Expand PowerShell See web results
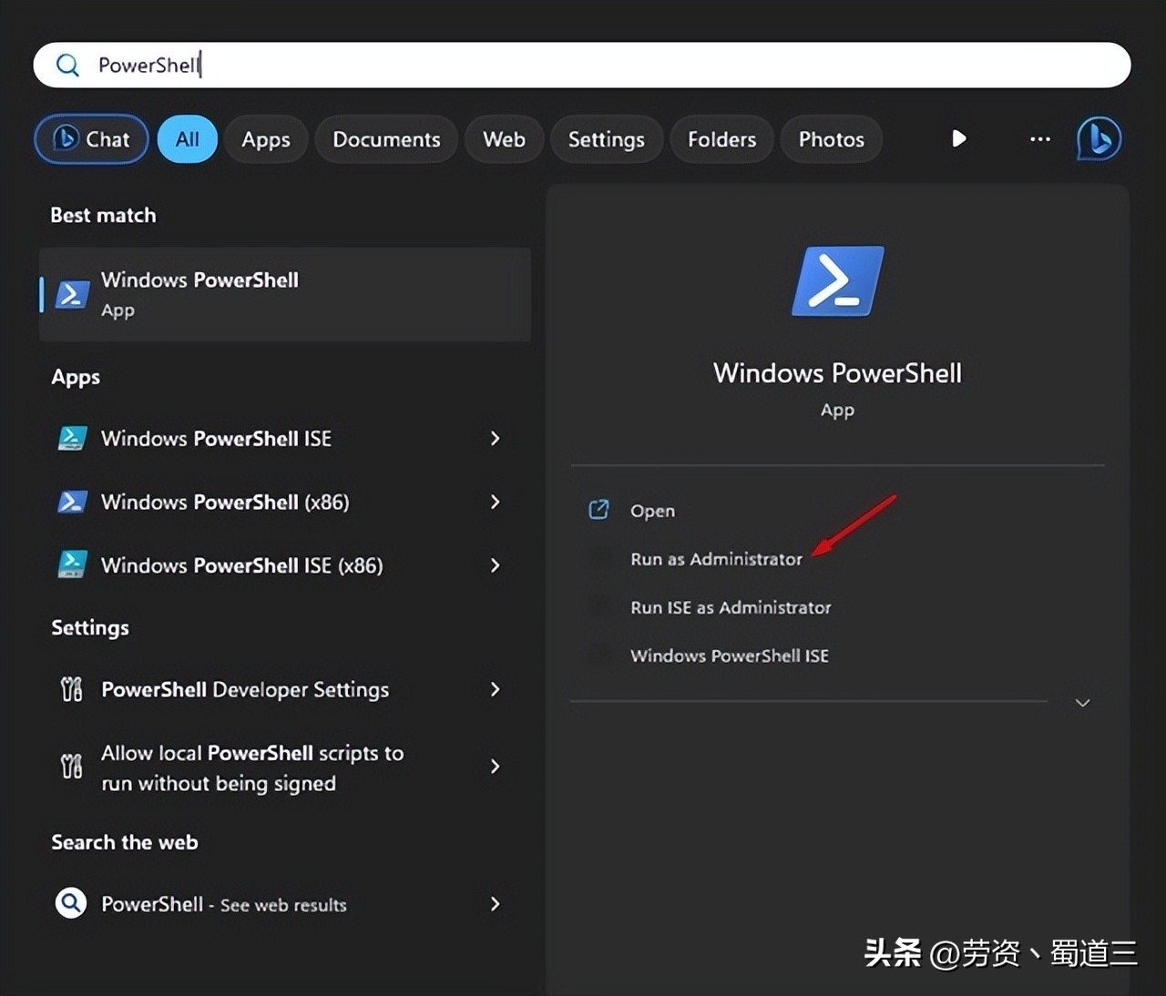The width and height of the screenshot is (1166, 996). tap(495, 904)
